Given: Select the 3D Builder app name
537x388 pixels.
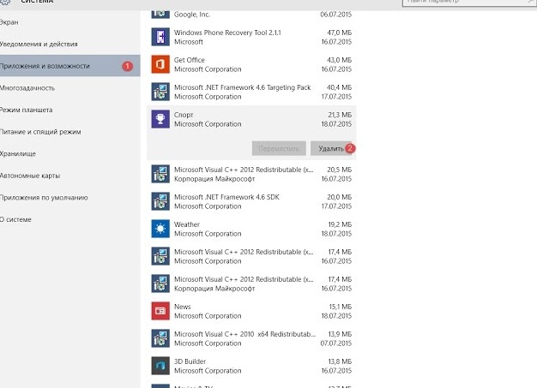Looking at the screenshot, I should click(x=190, y=361).
